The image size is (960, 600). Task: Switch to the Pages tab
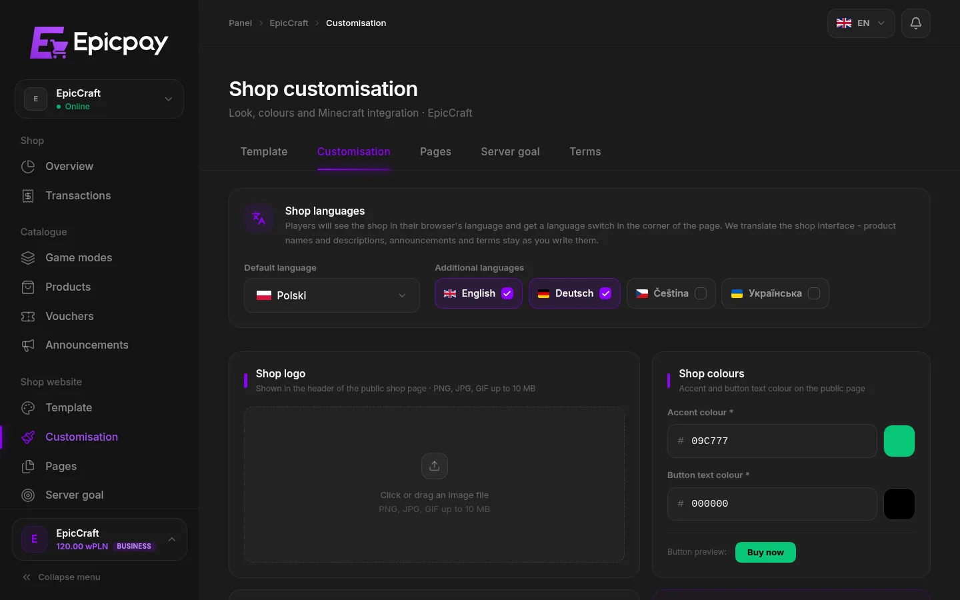click(x=435, y=152)
